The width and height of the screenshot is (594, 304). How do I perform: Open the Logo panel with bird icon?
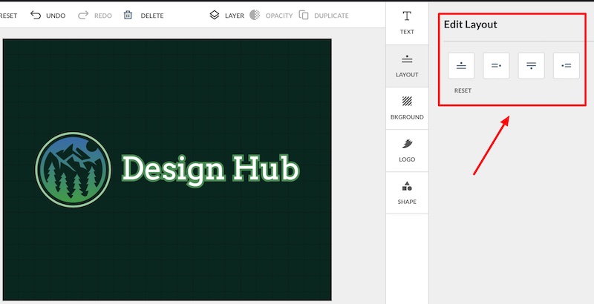point(407,150)
